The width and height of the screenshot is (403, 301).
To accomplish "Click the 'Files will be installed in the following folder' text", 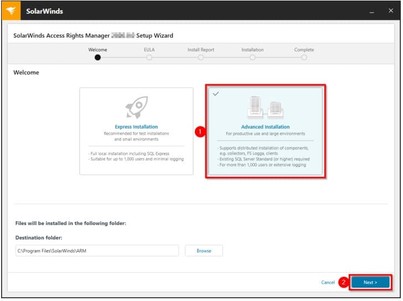I will click(71, 223).
